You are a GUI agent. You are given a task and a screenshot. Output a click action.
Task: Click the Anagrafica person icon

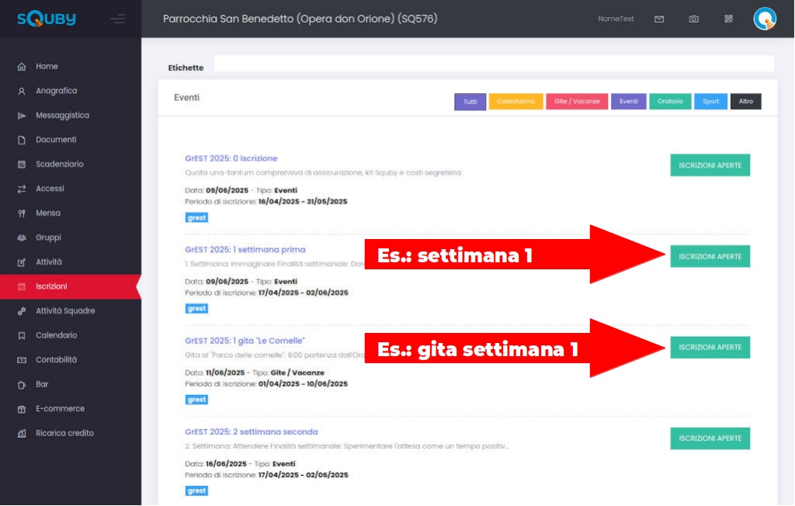pyautogui.click(x=21, y=92)
